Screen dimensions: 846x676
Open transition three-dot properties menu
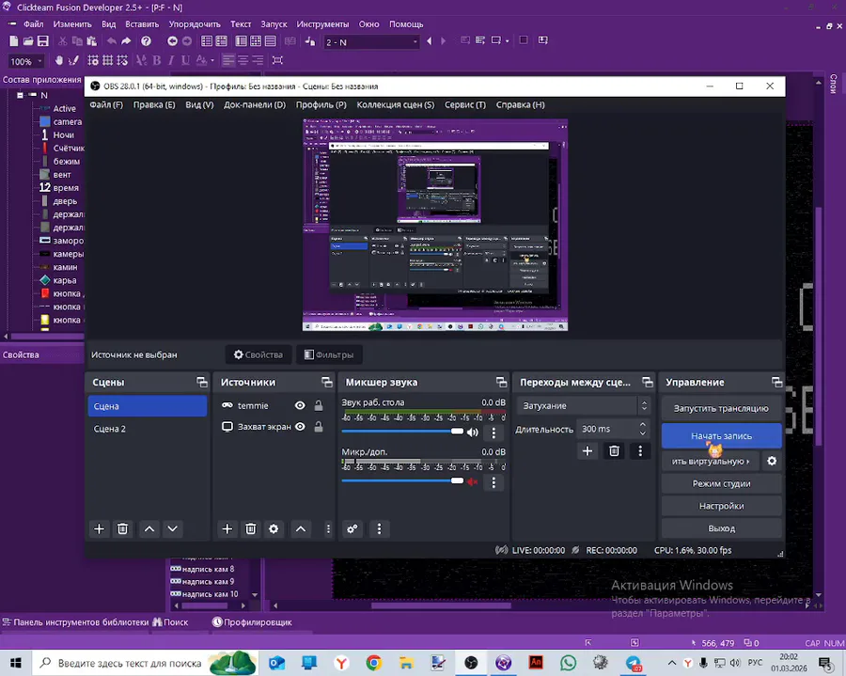[x=640, y=451]
